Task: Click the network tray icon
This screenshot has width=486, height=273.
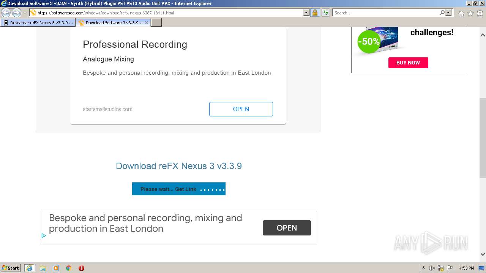Action: coord(441,268)
